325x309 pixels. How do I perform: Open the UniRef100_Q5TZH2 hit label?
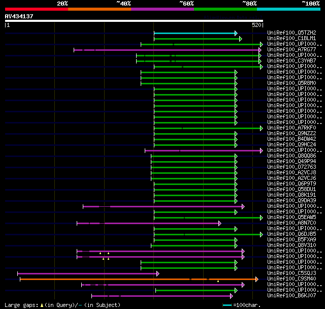(x=291, y=33)
